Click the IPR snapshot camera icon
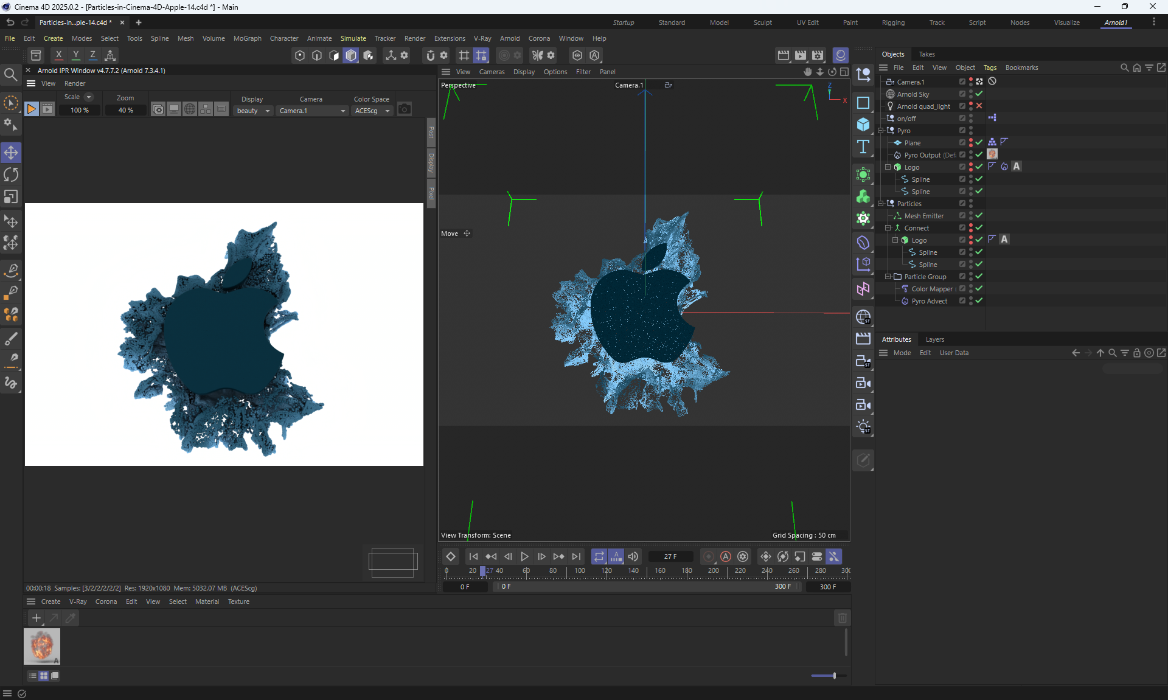Viewport: 1168px width, 700px height. pos(405,109)
